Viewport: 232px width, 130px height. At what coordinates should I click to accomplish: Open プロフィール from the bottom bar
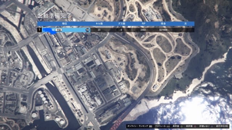[160, 126]
